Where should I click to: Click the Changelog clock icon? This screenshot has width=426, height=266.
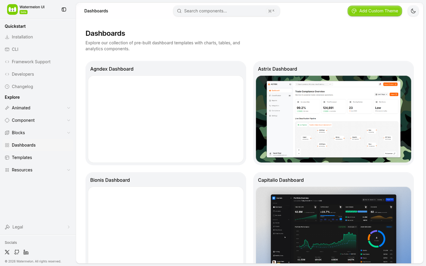[7, 87]
